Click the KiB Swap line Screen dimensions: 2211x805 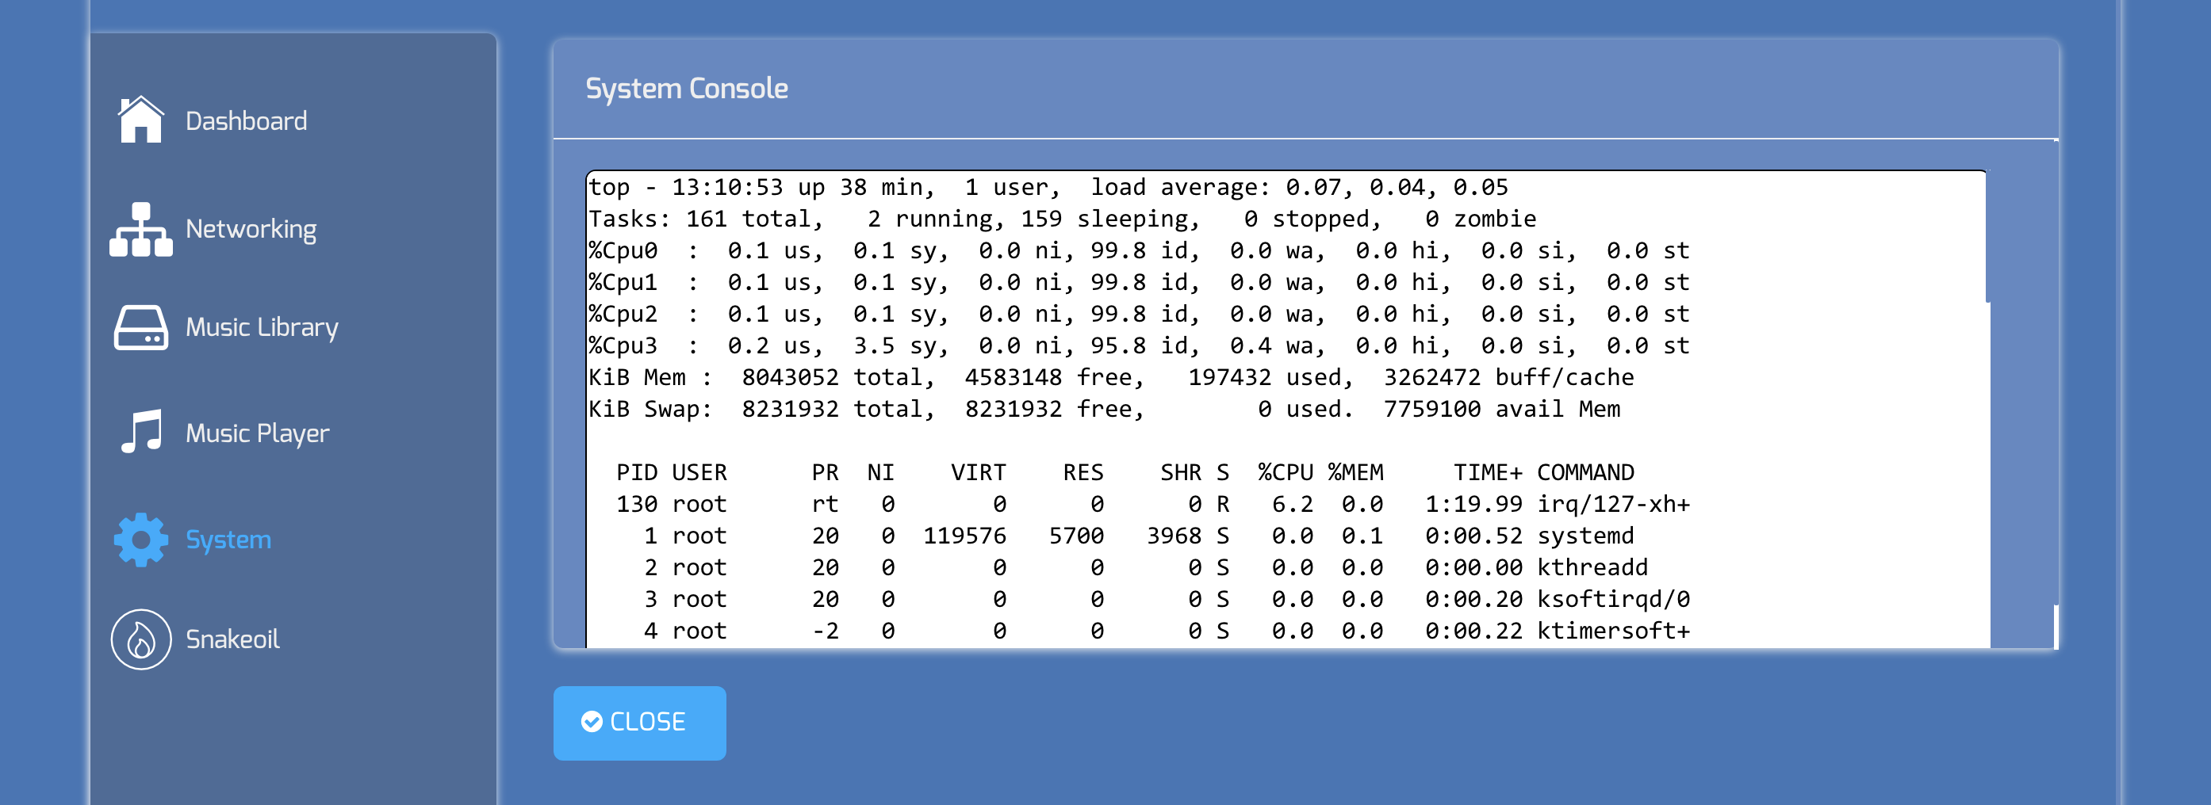(x=1105, y=409)
